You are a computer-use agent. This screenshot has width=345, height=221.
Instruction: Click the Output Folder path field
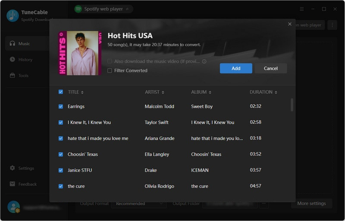(230, 204)
